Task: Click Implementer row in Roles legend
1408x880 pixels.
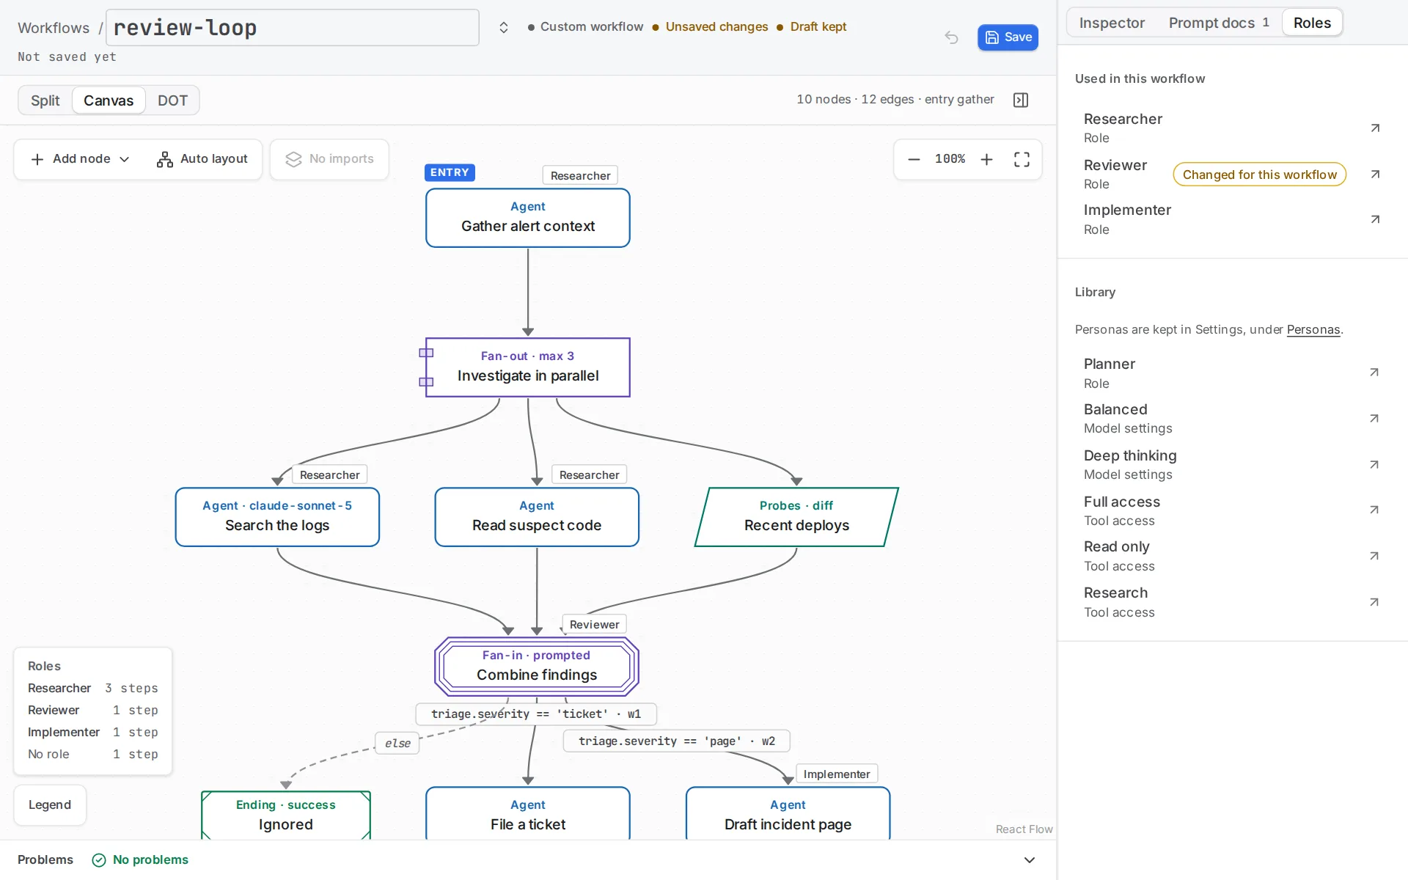Action: [93, 733]
